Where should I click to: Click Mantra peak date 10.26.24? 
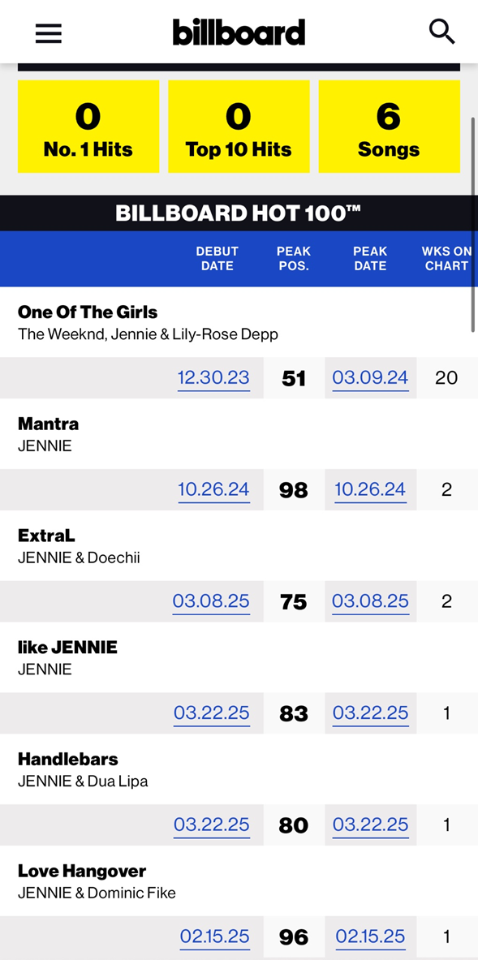coord(370,490)
